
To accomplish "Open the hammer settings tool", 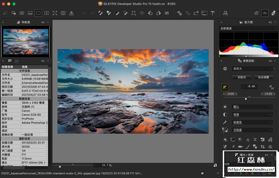I will 213,13.
